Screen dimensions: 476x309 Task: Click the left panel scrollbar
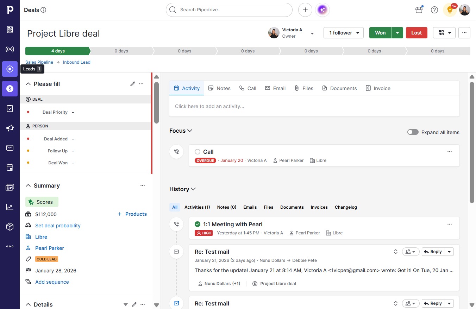(156, 102)
